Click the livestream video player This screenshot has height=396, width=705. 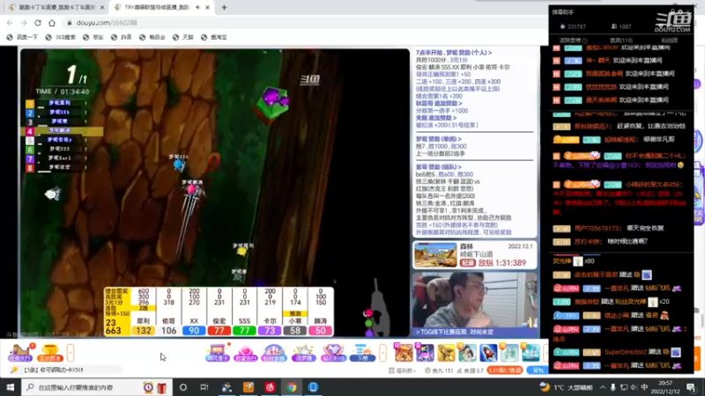click(x=214, y=192)
